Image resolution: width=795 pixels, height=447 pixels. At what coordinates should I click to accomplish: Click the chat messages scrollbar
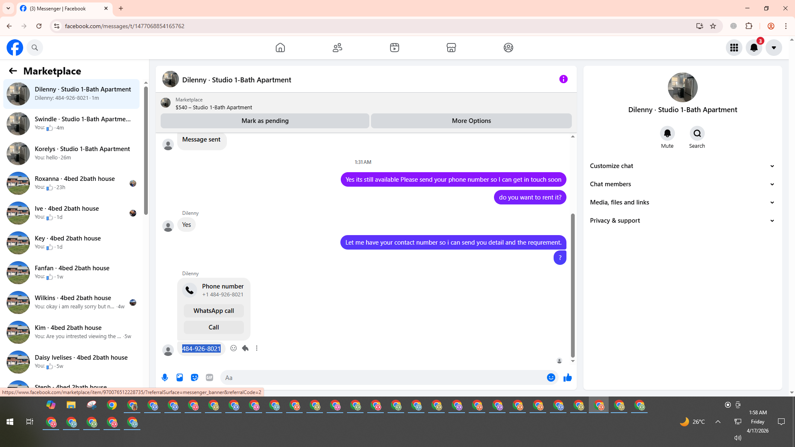[573, 285]
